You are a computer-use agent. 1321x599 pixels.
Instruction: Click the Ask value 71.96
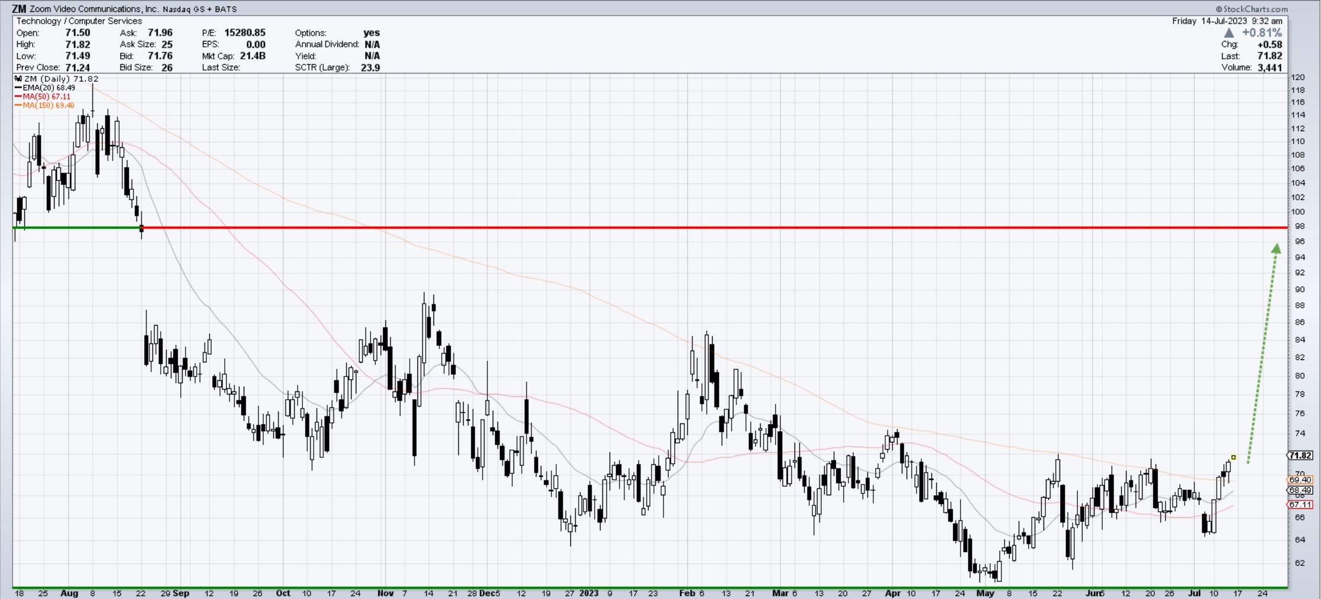pos(160,33)
